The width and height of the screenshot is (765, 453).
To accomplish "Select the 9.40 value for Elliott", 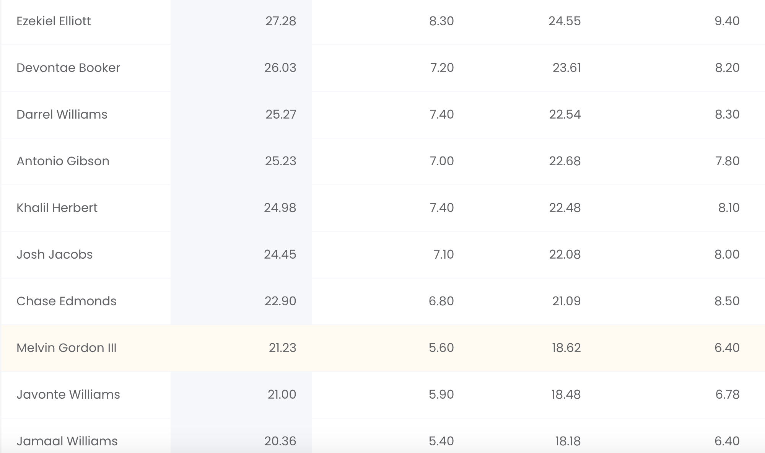I will click(x=727, y=21).
